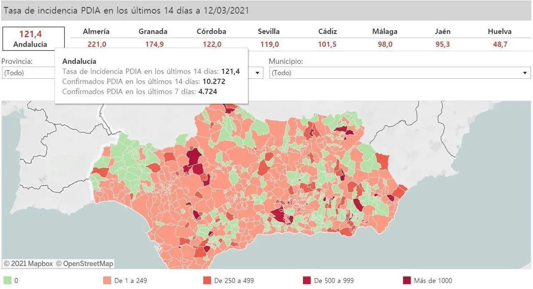The image size is (533, 289).
Task: Click the De 1 a 249 legend swatch
Action: pyautogui.click(x=107, y=281)
